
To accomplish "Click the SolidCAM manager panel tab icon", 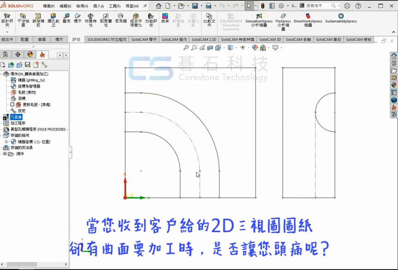I will click(x=42, y=55).
